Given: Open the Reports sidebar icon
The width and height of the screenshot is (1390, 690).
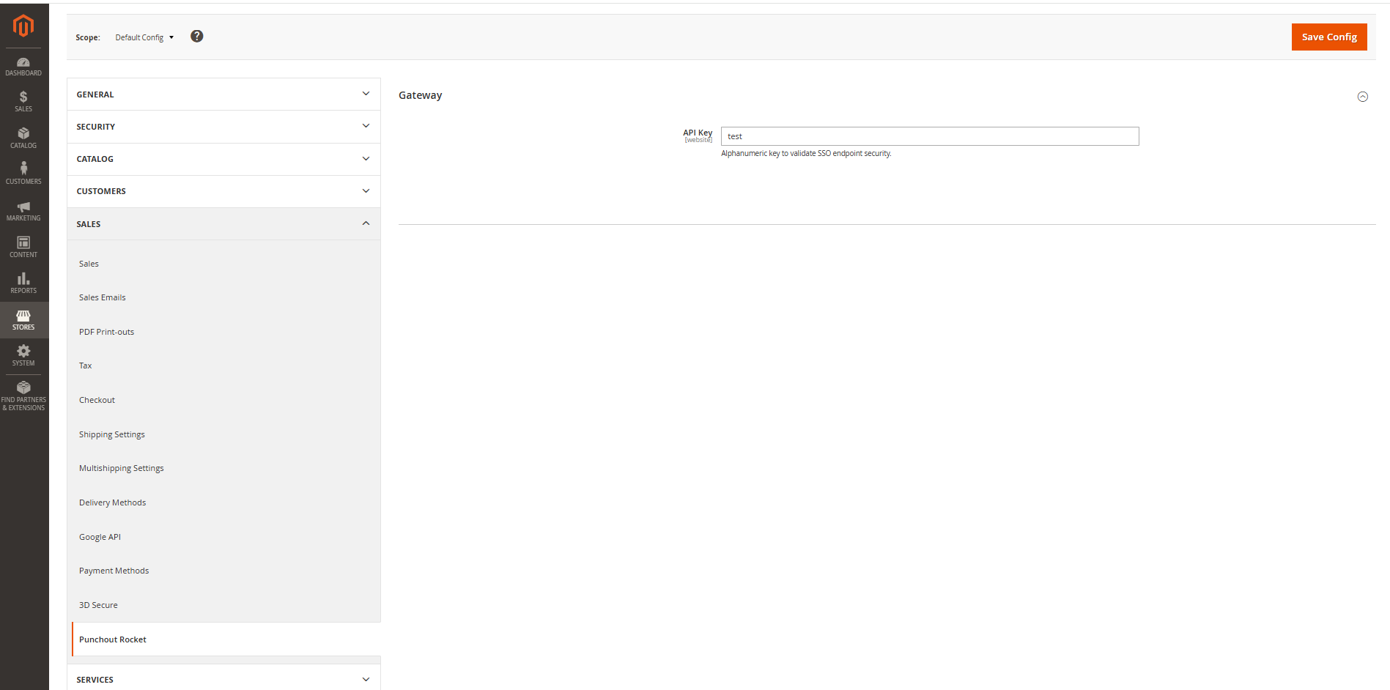Looking at the screenshot, I should pyautogui.click(x=23, y=283).
